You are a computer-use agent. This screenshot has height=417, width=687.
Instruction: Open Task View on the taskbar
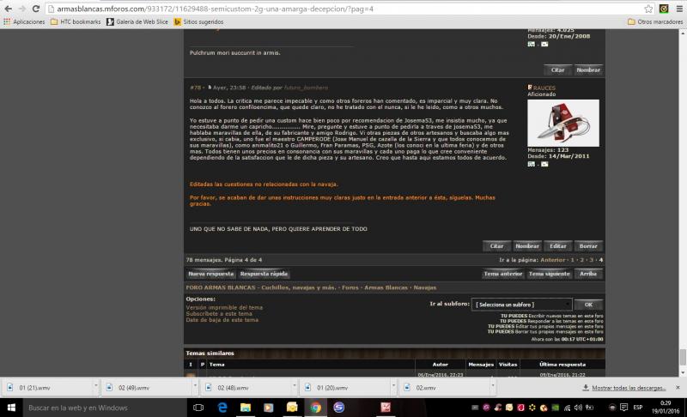pyautogui.click(x=198, y=407)
